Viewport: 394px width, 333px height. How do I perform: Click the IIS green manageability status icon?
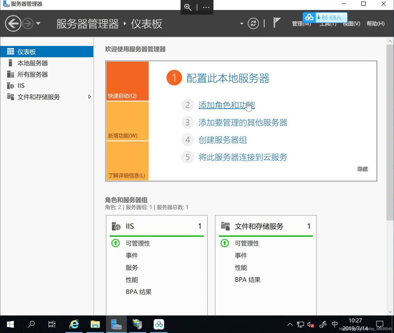[116, 243]
